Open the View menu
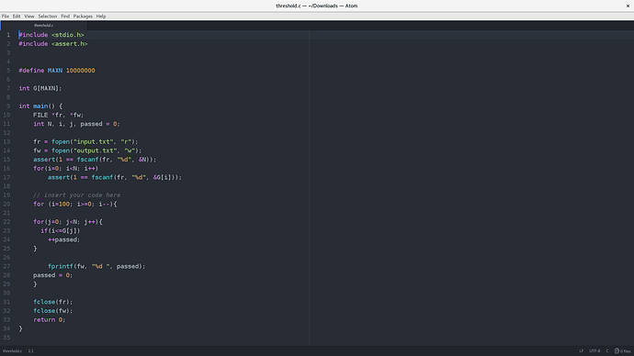The image size is (634, 356). point(29,17)
